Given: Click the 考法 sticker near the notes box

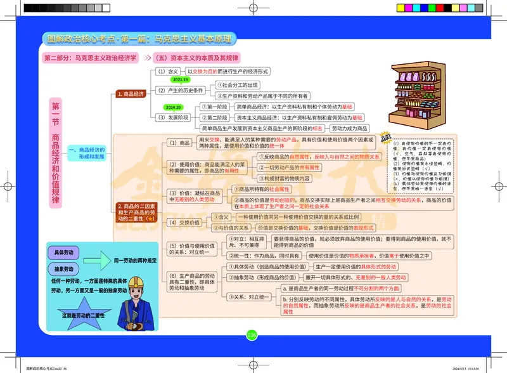Looking at the screenshot, I should 387,136.
